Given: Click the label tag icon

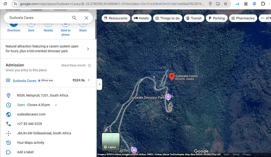Looking at the screenshot, I should pyautogui.click(x=8, y=152).
